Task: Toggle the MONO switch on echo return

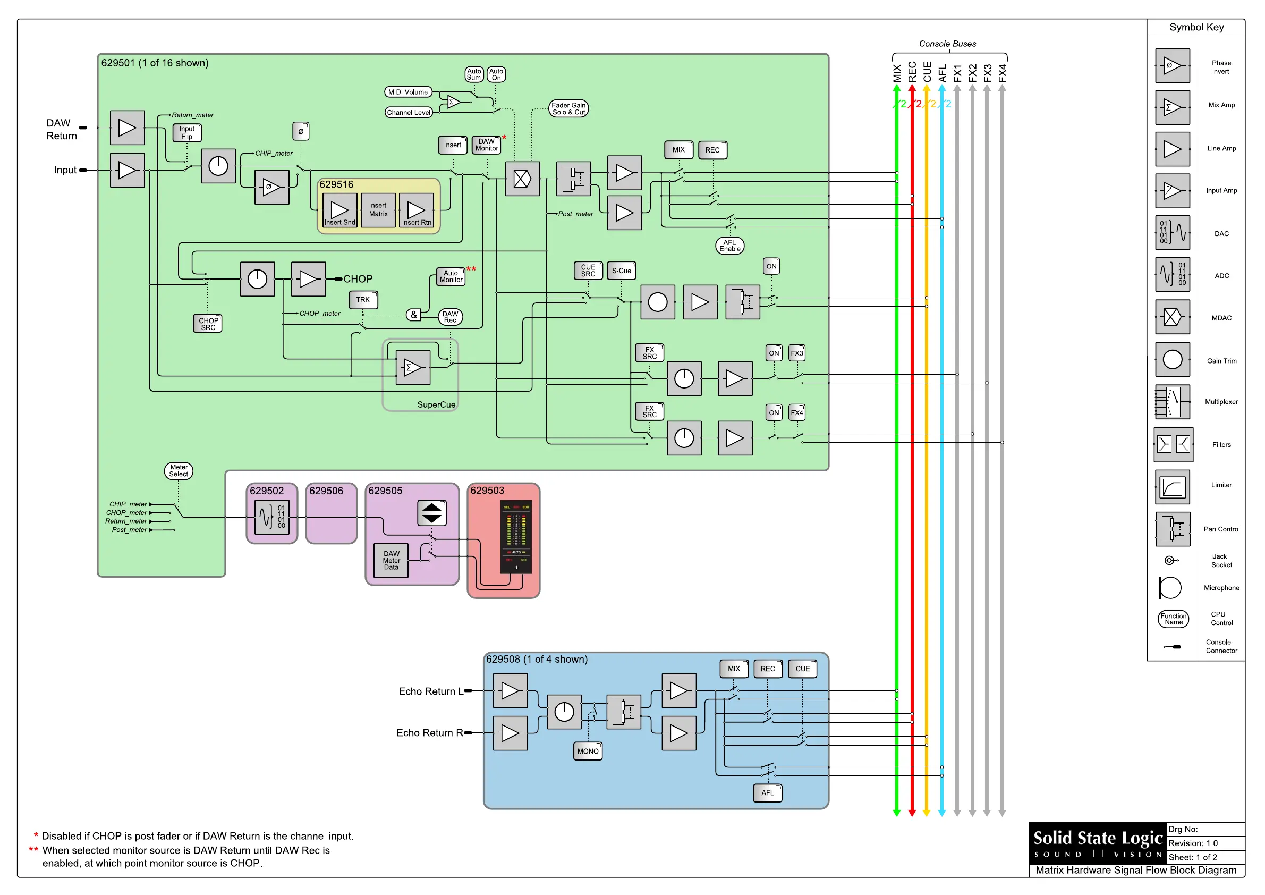Action: [587, 751]
